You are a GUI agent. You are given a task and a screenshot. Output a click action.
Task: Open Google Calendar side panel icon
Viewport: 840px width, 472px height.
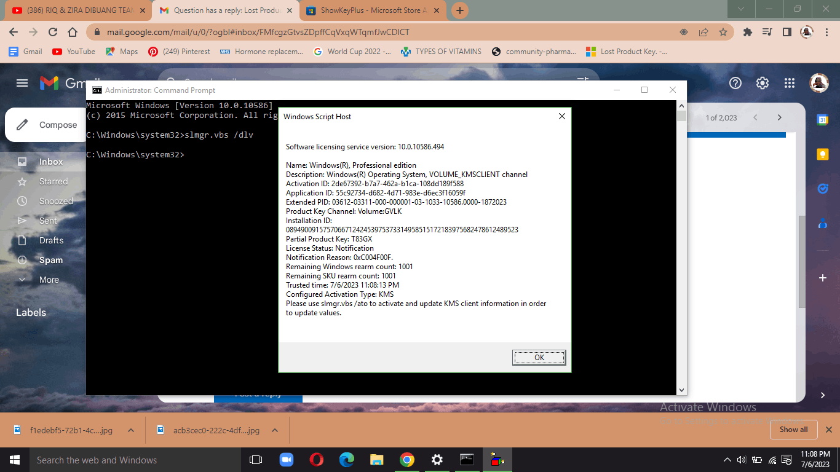click(823, 120)
